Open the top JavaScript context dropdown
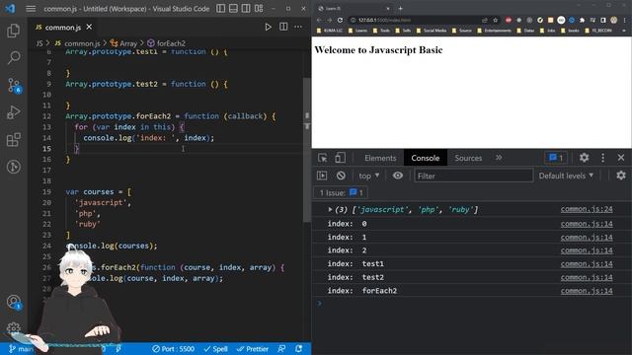This screenshot has width=632, height=355. pos(368,176)
